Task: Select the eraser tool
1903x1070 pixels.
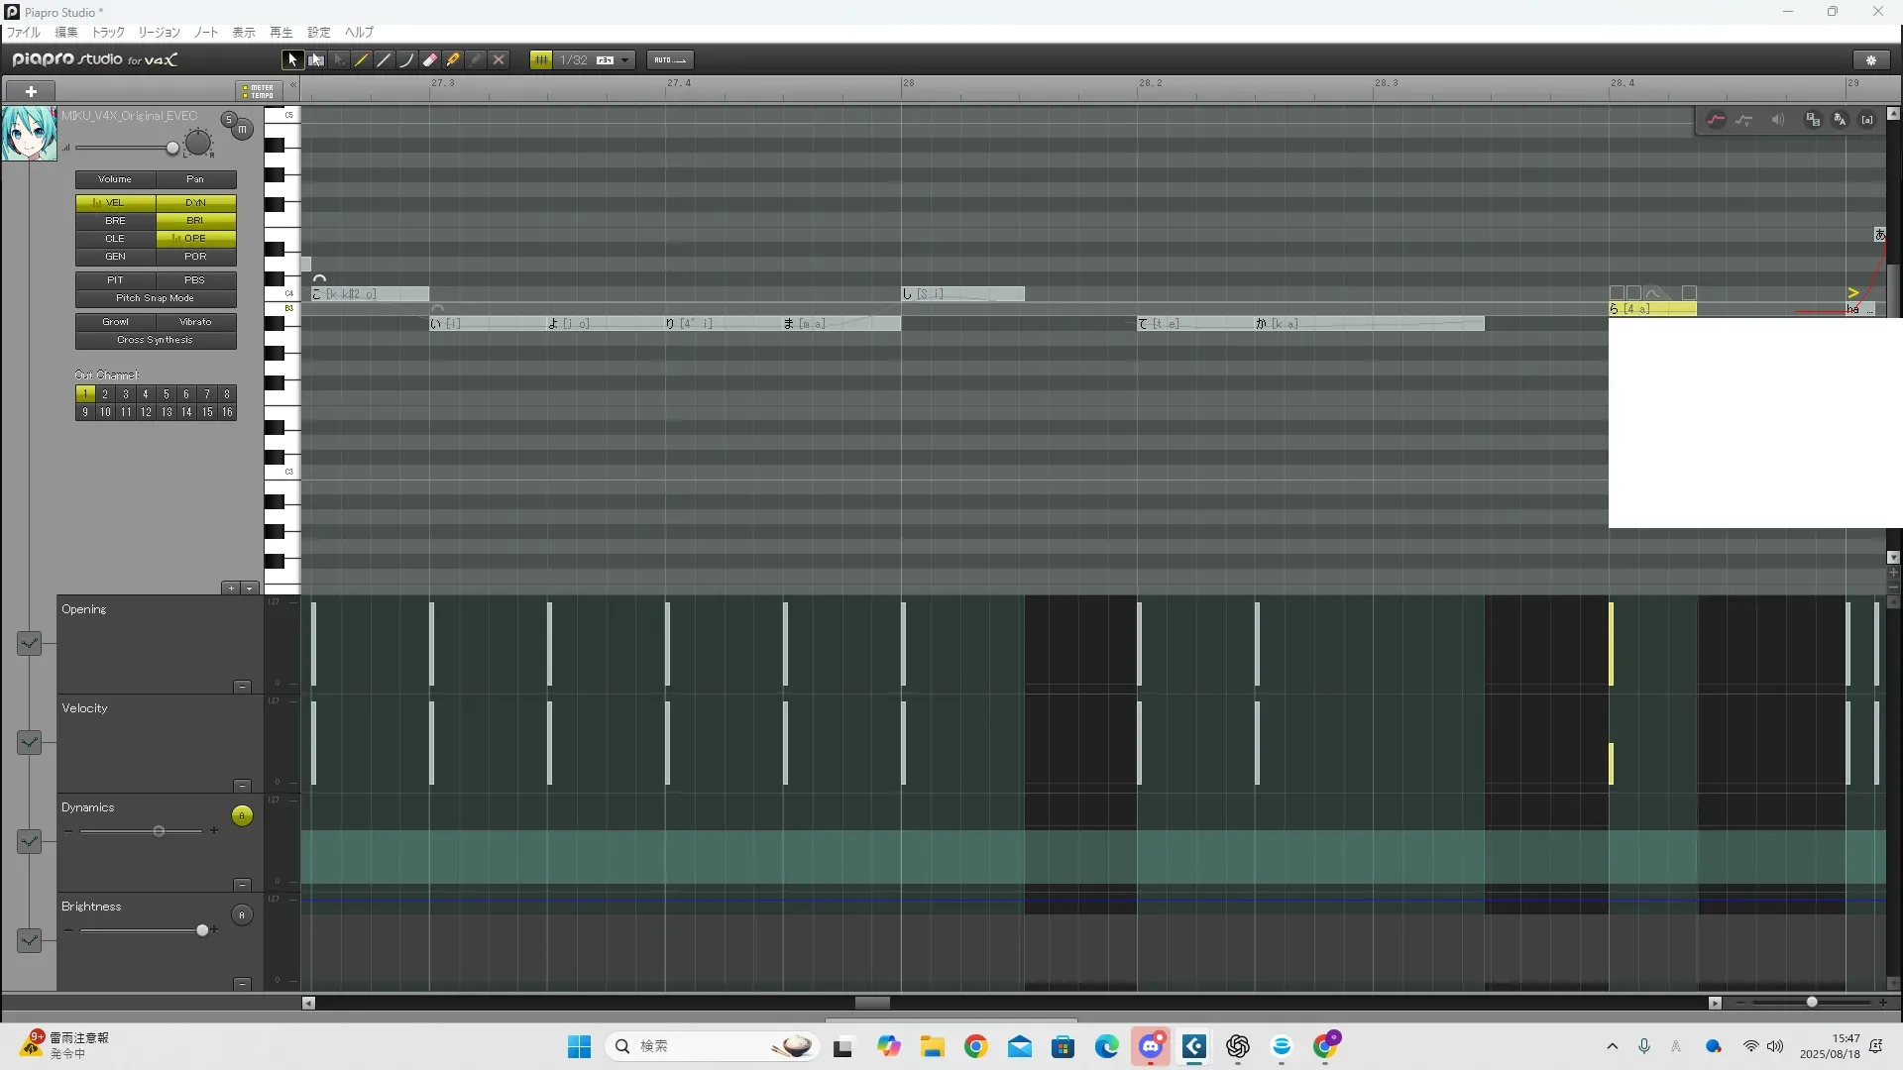Action: tap(430, 60)
